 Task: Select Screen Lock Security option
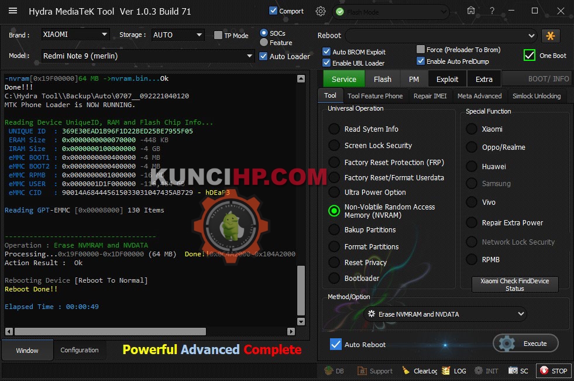(x=334, y=145)
